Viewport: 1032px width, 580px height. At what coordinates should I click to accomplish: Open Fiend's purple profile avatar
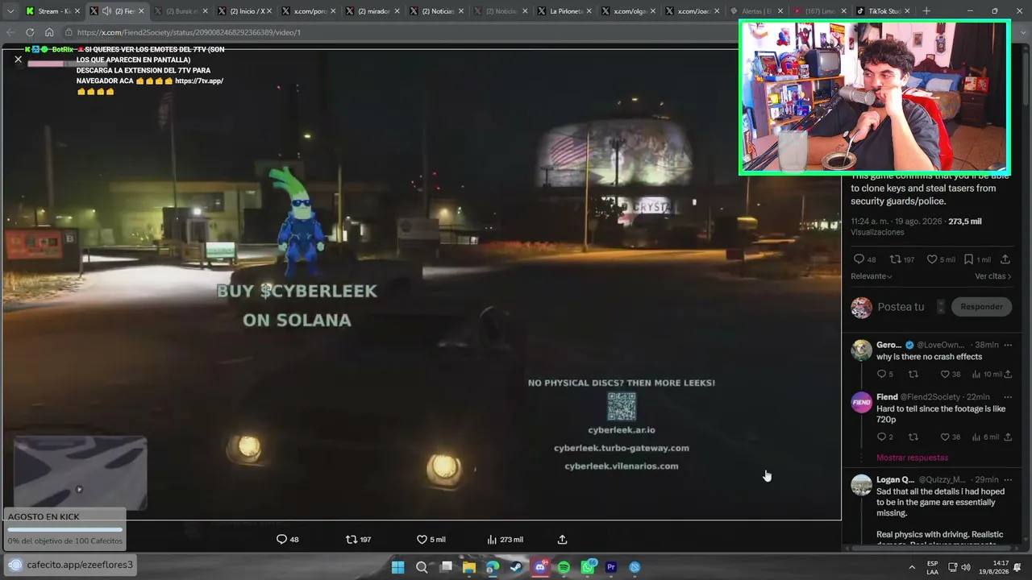[862, 402]
